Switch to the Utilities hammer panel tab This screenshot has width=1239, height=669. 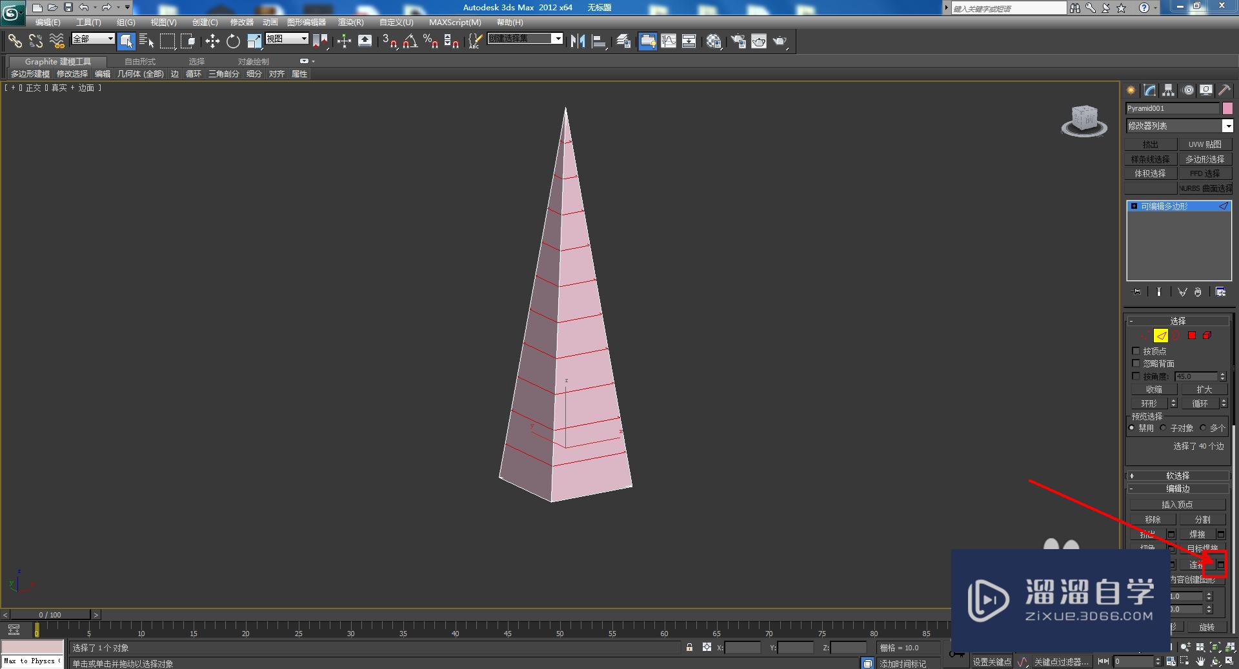(1224, 90)
